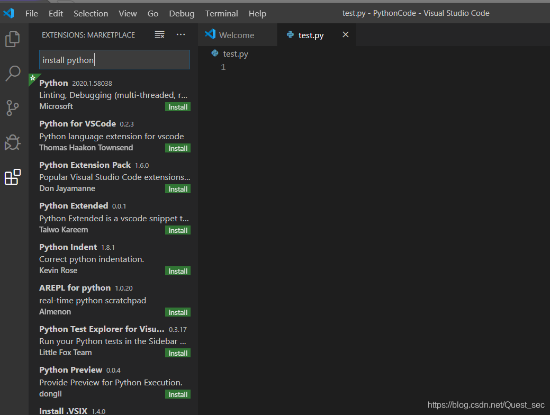Switch to the Welcome tab
Viewport: 550px width, 415px height.
238,35
